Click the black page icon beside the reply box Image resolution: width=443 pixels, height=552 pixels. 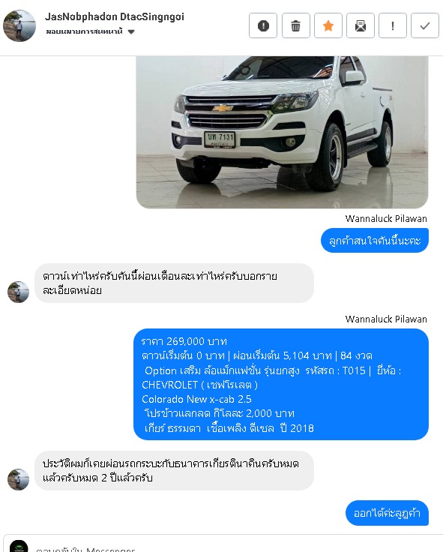tap(19, 546)
